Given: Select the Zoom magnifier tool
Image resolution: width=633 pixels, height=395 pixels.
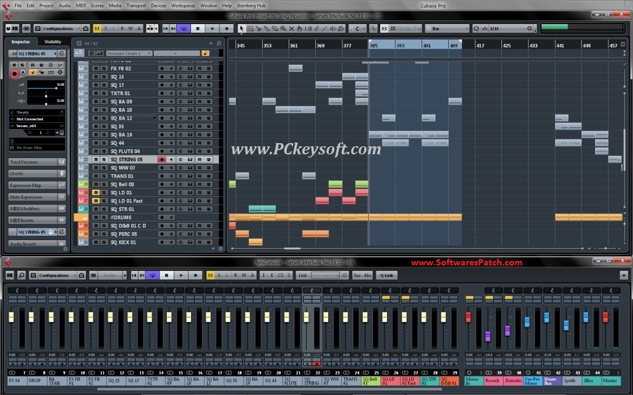Looking at the screenshot, I should point(283,28).
